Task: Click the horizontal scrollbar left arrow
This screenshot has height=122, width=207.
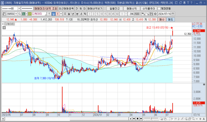Action: tap(3, 119)
